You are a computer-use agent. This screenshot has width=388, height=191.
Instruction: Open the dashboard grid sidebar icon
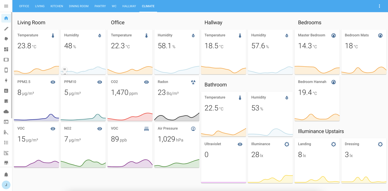point(6,49)
